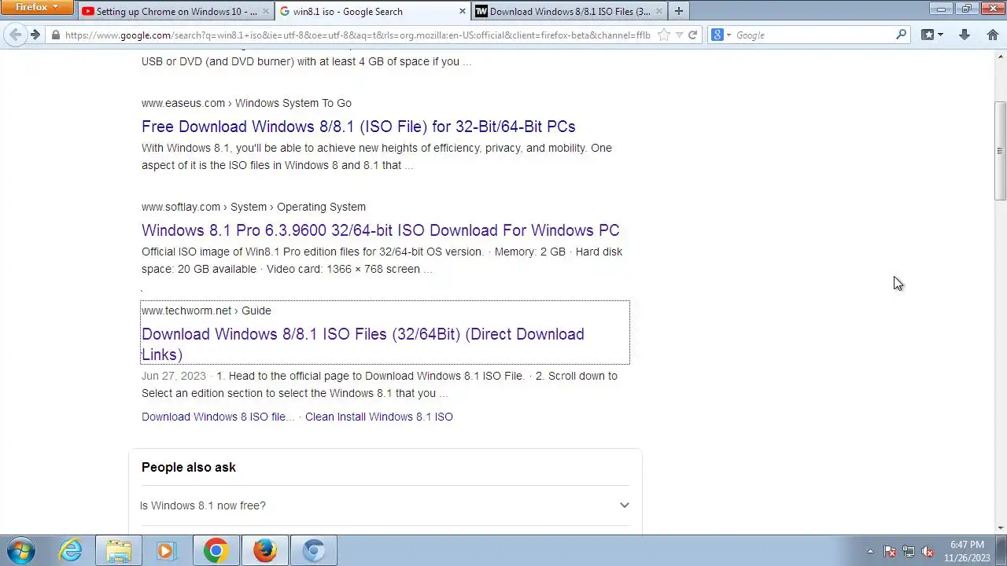Open Free Download Windows 8/8.1 (ISO File) link
Image resolution: width=1007 pixels, height=566 pixels.
pyautogui.click(x=358, y=127)
